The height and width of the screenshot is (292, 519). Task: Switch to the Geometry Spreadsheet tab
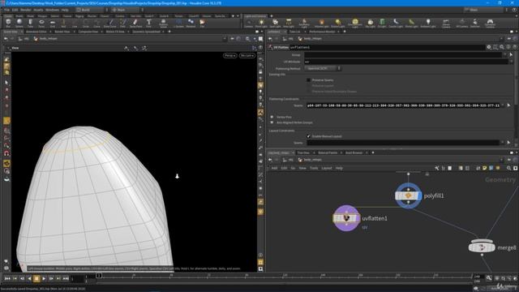click(146, 32)
